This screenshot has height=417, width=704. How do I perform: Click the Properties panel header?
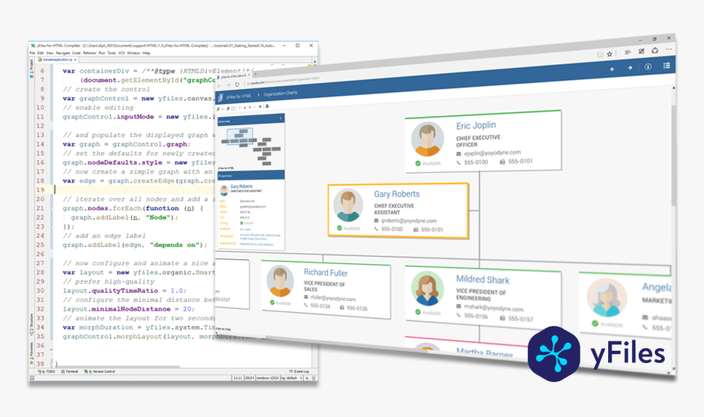pos(250,175)
